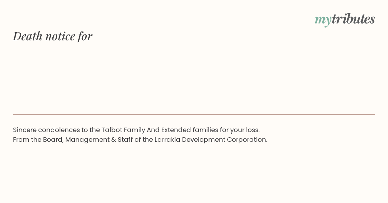388x203 pixels.
Task: Click the word "for" in the heading
Action: point(85,36)
